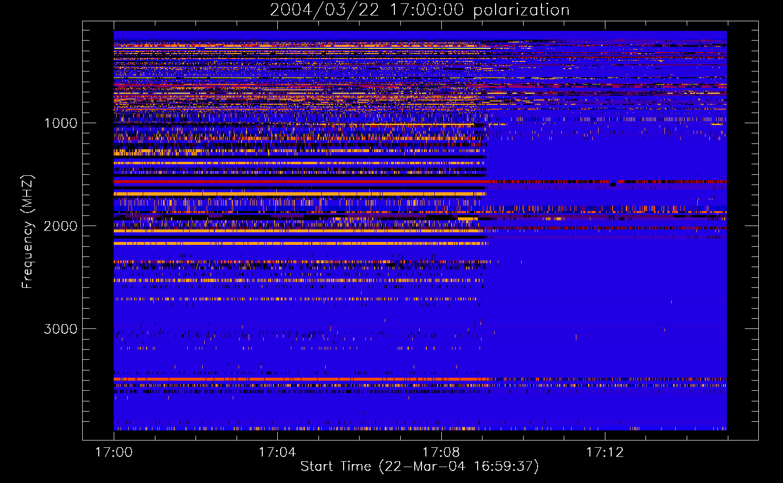This screenshot has height=483, width=783.
Task: Click the 17:12 time tick label
Action: [x=605, y=453]
